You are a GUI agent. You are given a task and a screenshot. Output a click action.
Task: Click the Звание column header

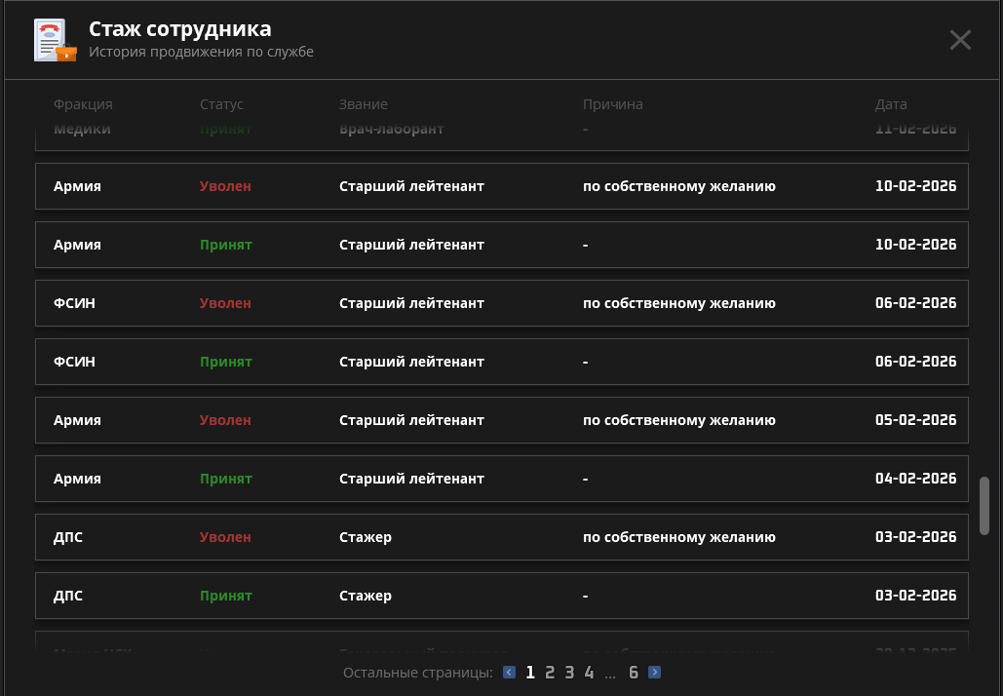click(x=363, y=104)
